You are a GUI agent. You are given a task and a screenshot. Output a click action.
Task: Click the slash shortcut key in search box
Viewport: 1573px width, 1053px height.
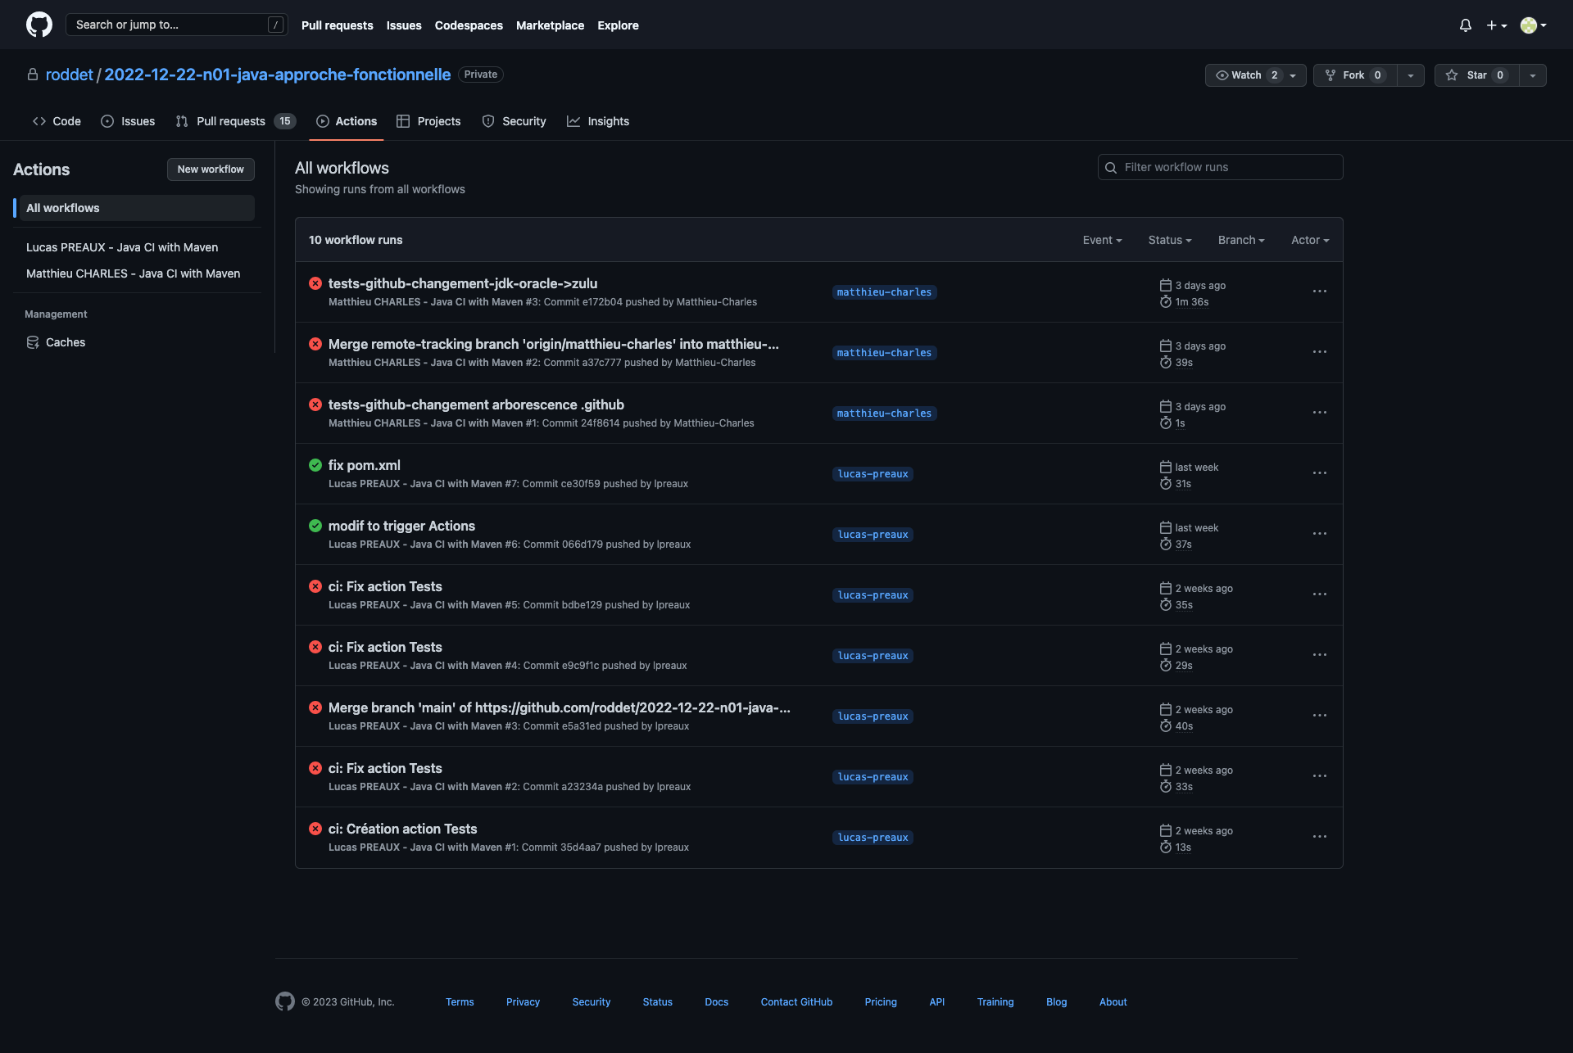coord(276,25)
